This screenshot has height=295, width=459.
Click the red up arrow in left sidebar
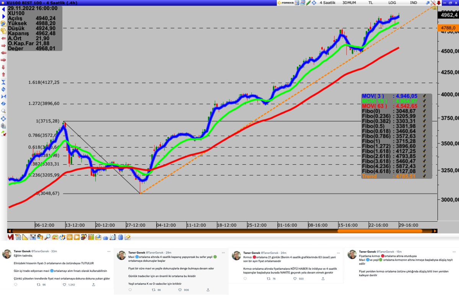(x=3, y=74)
